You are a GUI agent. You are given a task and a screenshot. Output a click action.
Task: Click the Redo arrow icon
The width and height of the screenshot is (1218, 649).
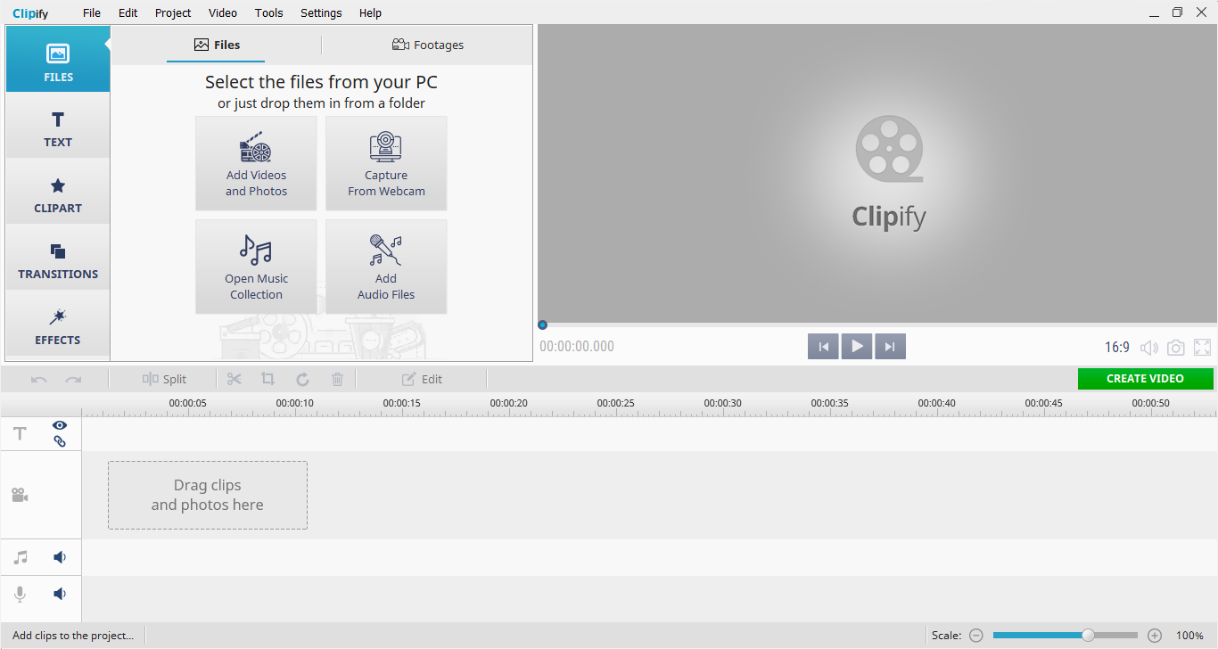73,379
